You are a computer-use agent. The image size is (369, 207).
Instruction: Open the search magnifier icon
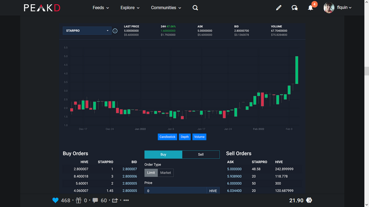click(x=195, y=8)
